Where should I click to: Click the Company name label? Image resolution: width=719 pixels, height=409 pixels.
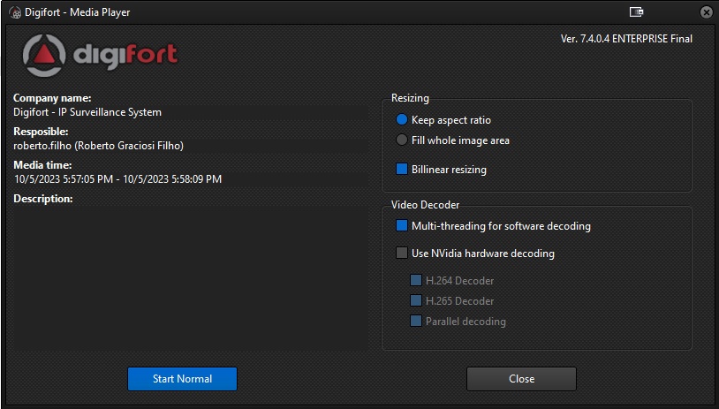52,98
